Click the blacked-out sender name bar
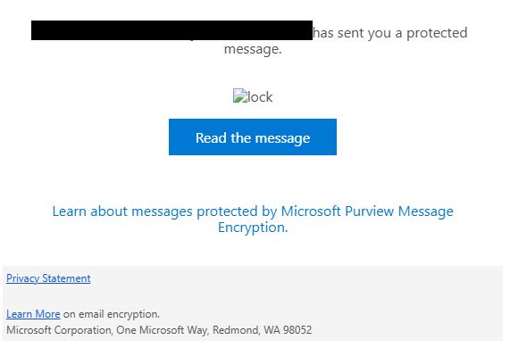 [x=171, y=30]
